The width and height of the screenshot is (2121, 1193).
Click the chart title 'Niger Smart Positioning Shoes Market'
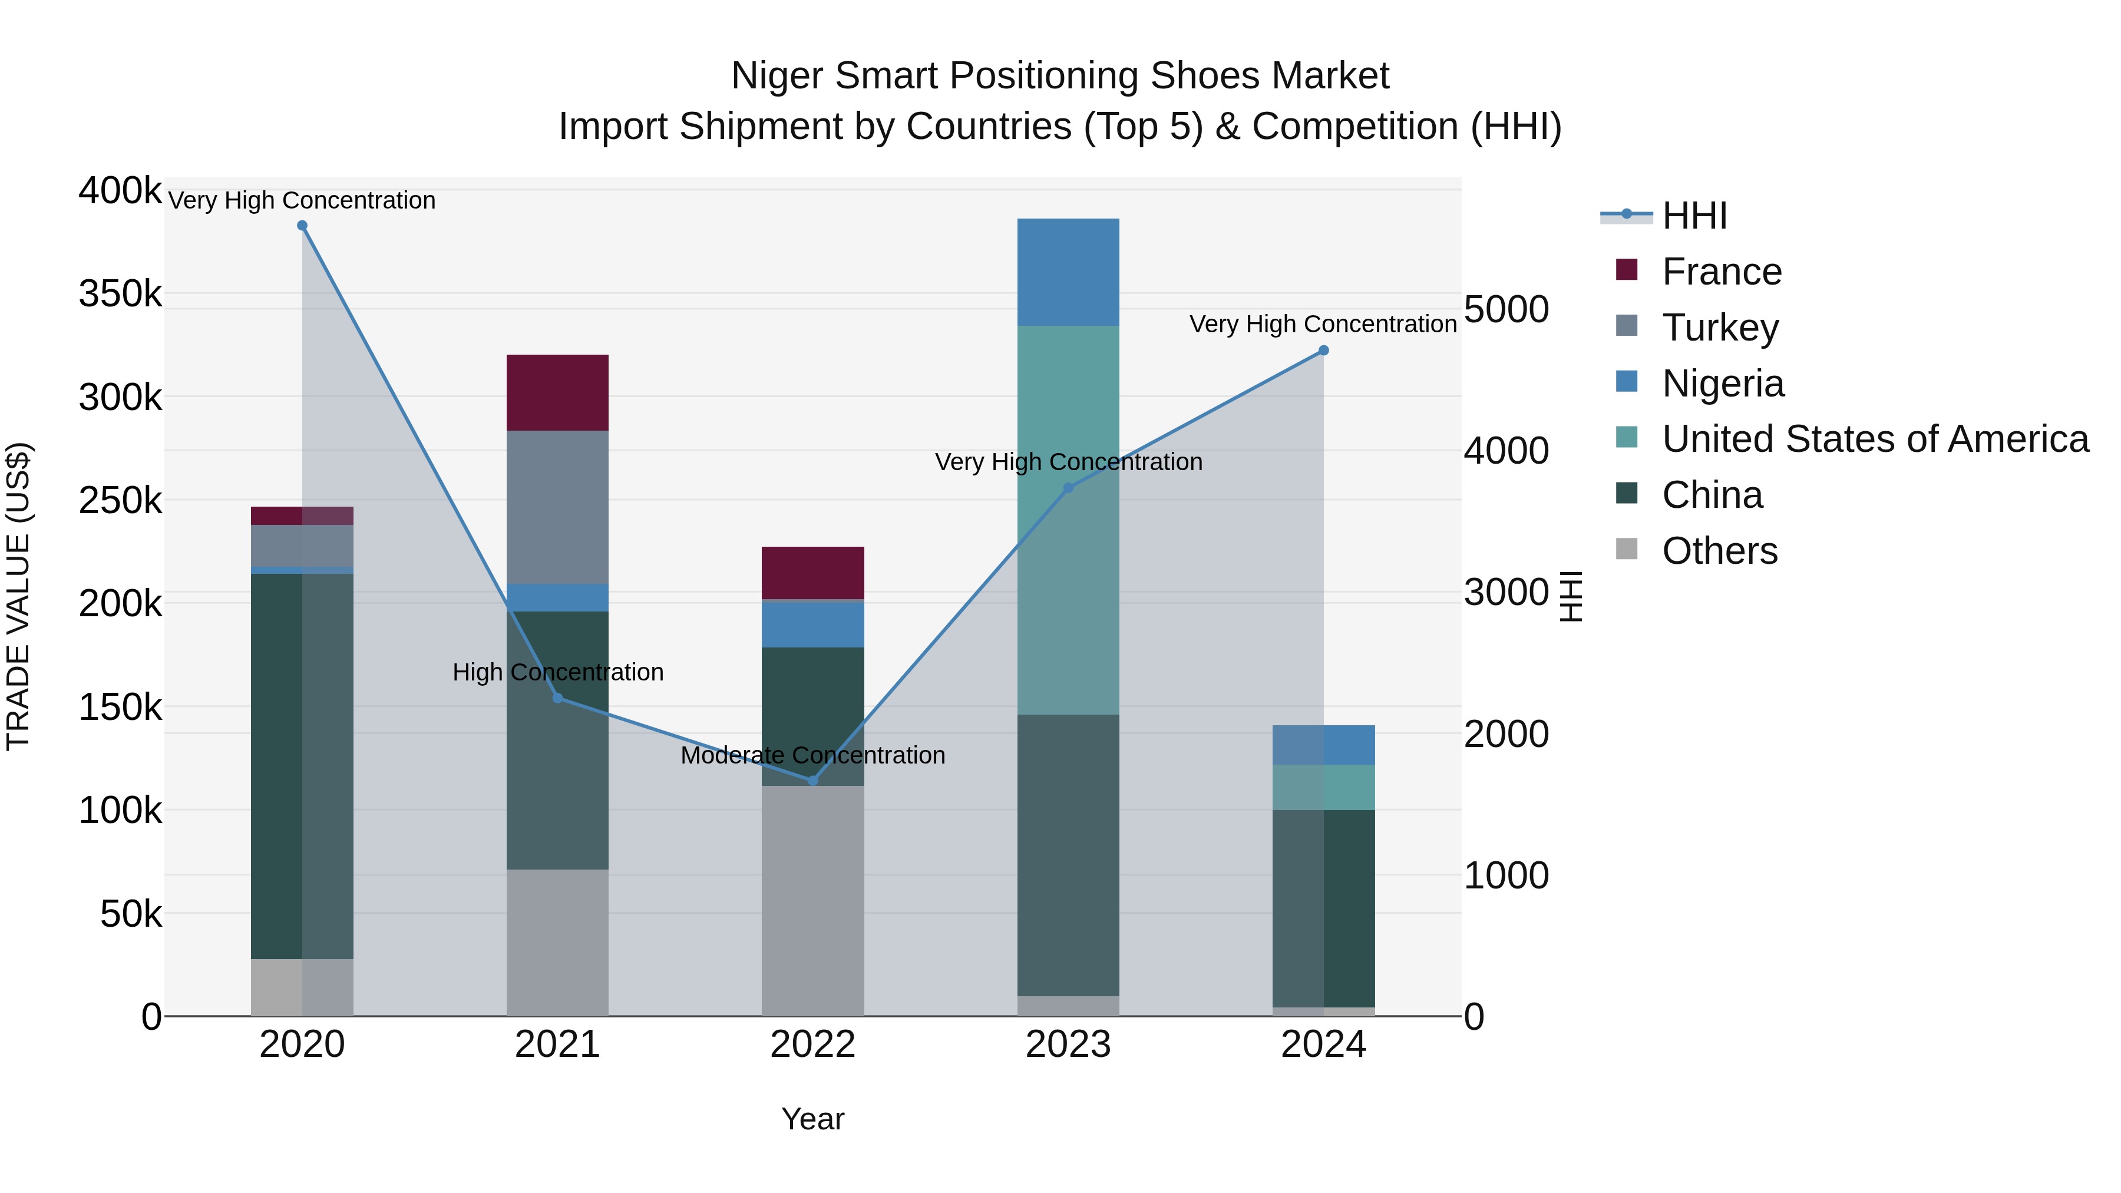pyautogui.click(x=1060, y=76)
